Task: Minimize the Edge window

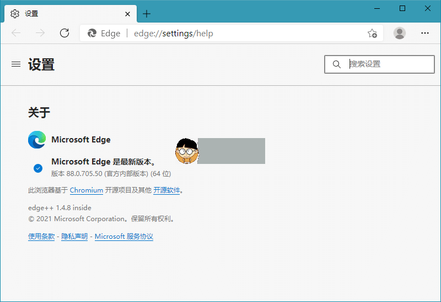Action: pos(377,8)
